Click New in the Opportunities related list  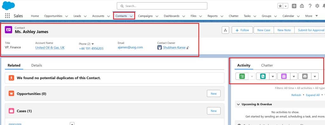point(214,94)
